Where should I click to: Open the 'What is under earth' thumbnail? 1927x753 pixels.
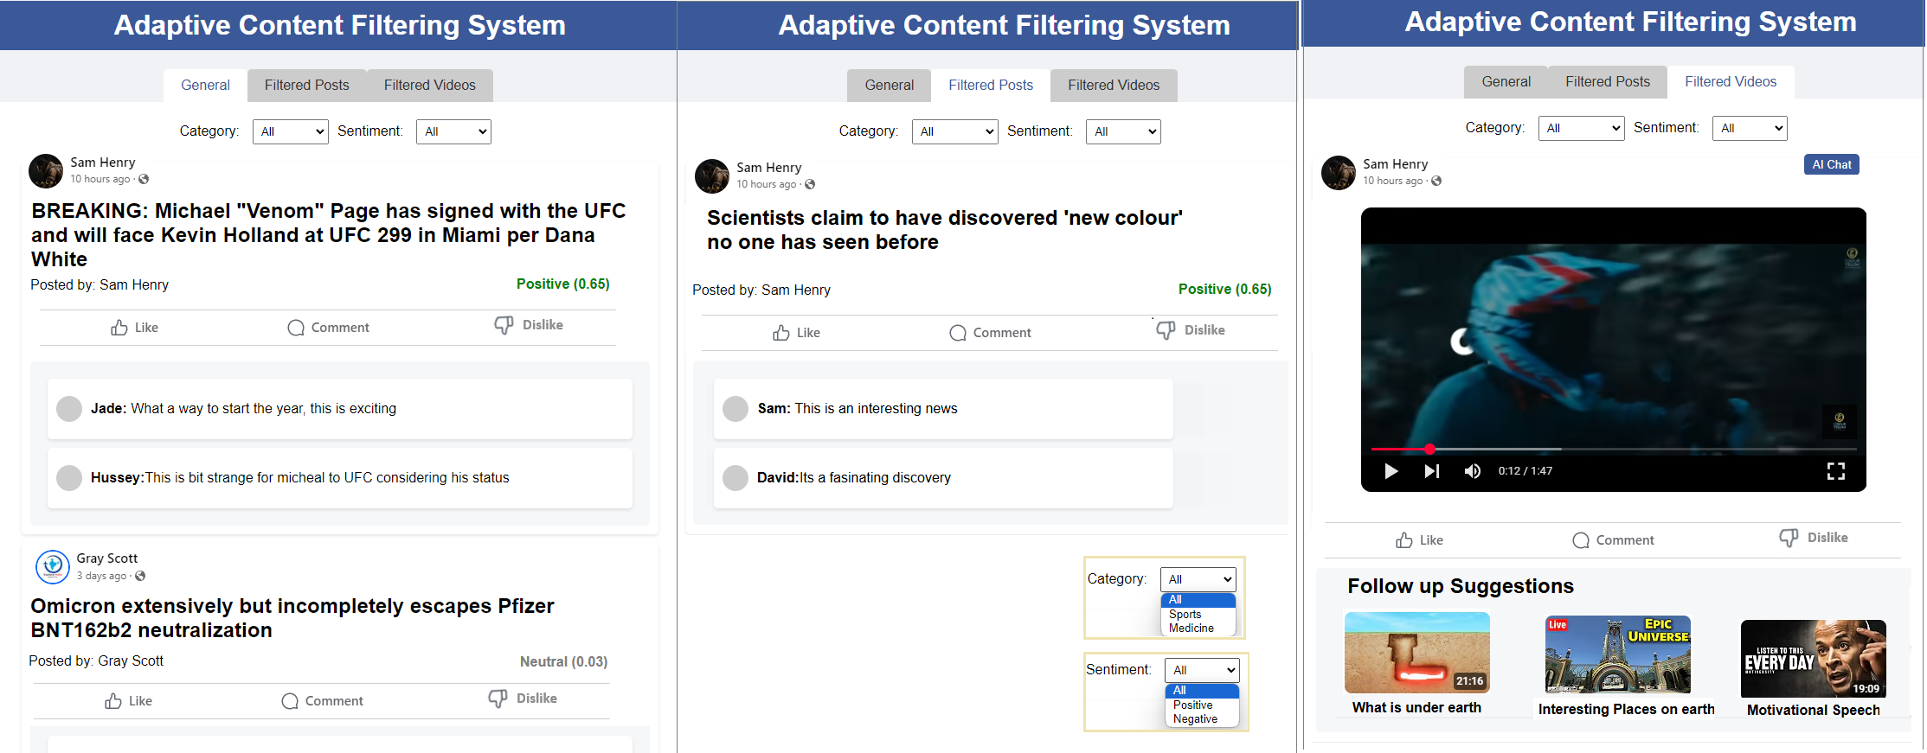click(1416, 653)
